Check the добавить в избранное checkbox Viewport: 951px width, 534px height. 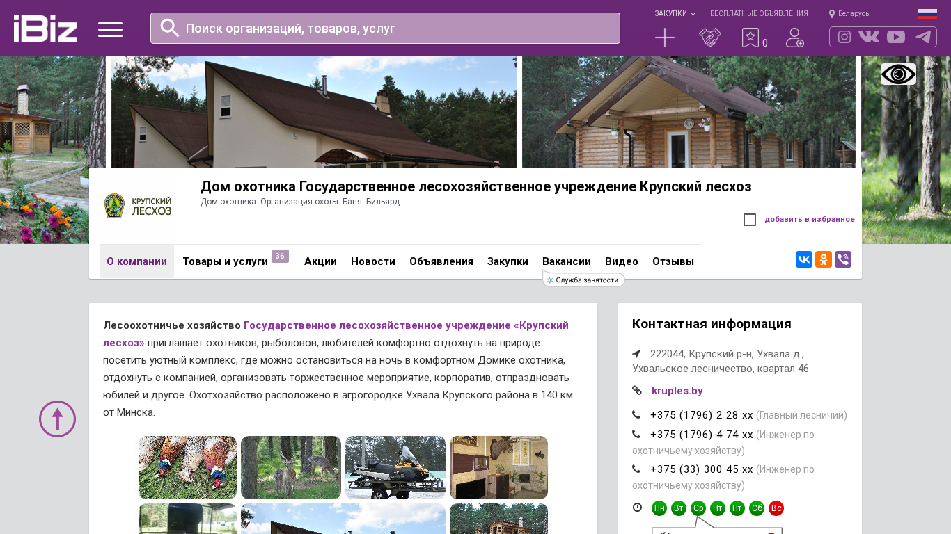coord(750,220)
